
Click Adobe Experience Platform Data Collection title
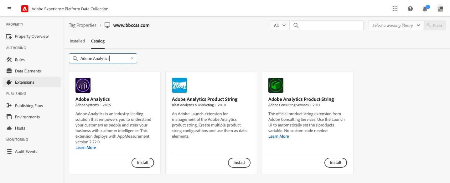tap(70, 9)
